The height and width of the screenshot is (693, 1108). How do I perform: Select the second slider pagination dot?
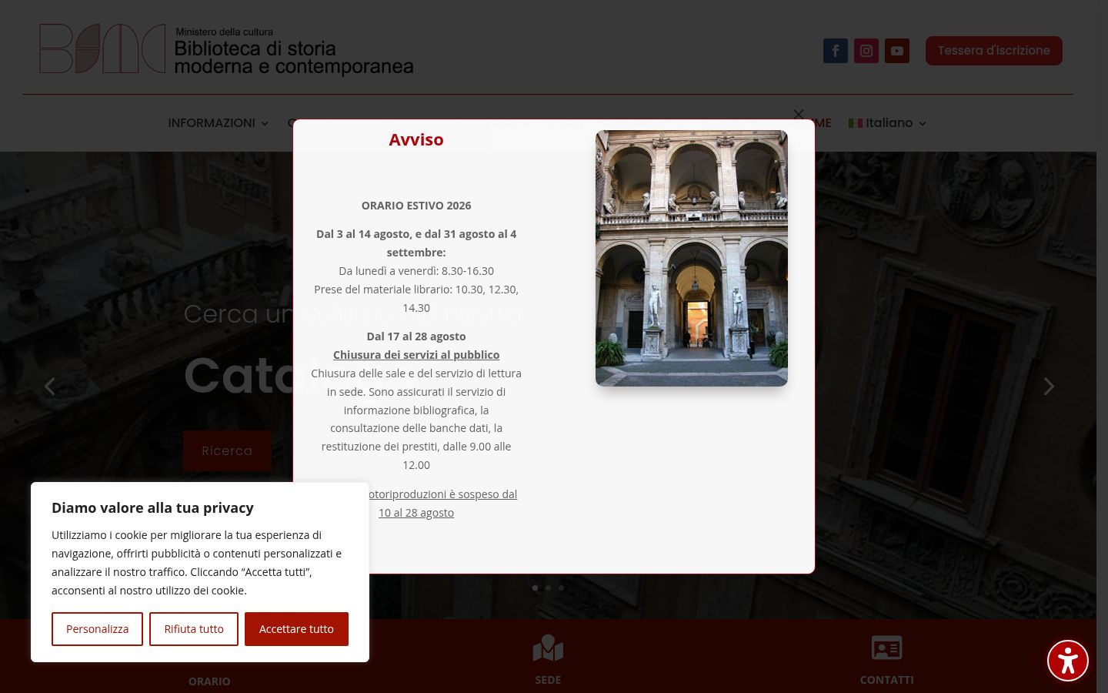[x=548, y=588]
